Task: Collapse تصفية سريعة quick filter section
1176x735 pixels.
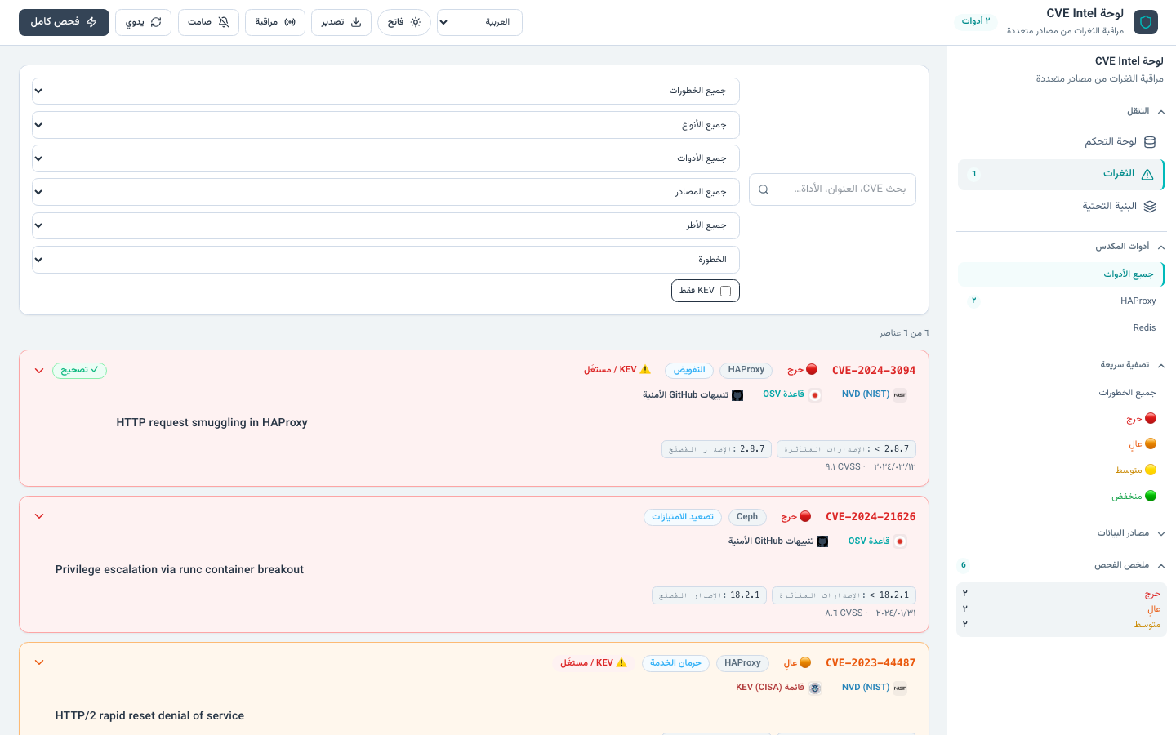Action: (1062, 365)
